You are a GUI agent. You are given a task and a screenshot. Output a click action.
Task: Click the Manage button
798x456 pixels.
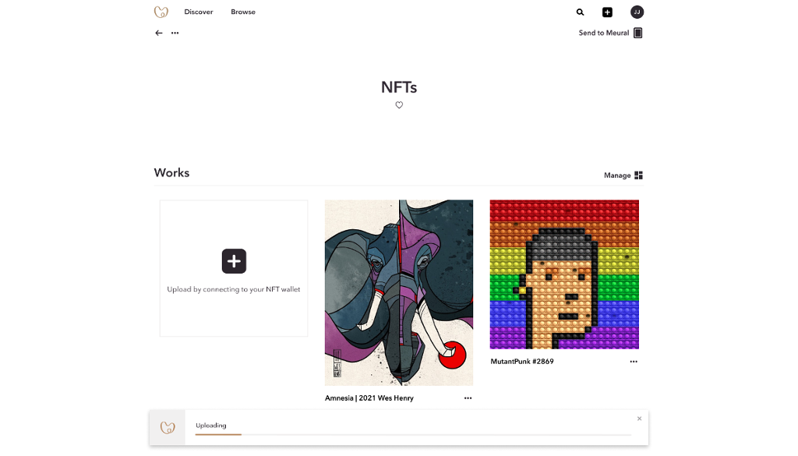click(x=617, y=175)
